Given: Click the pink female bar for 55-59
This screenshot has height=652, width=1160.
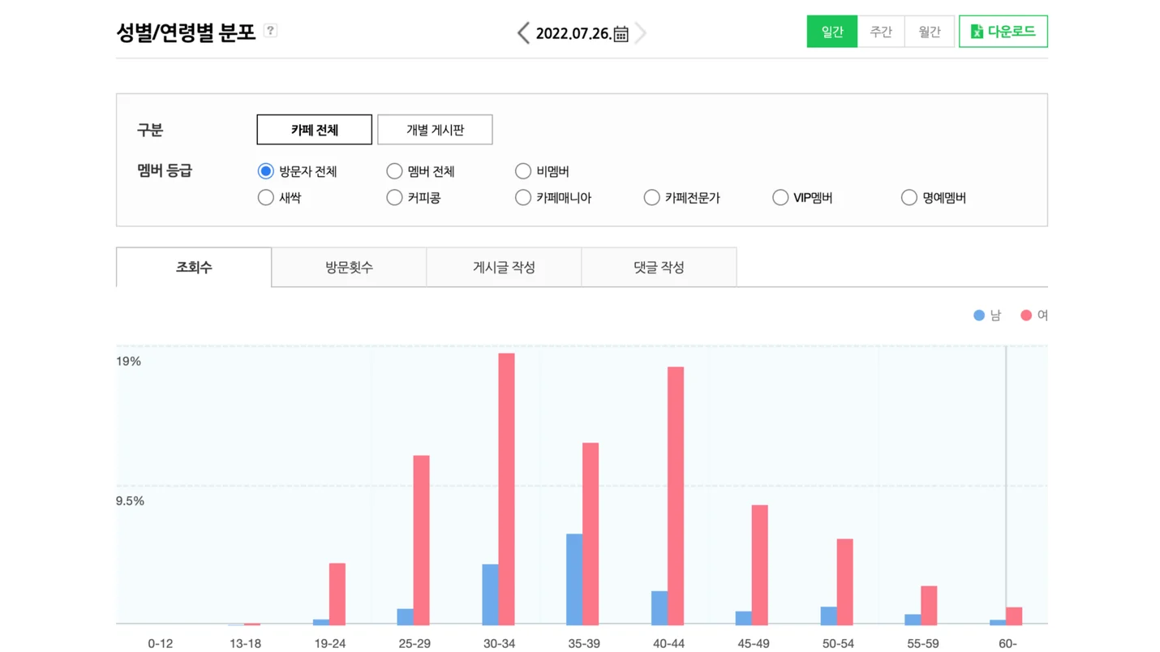Looking at the screenshot, I should click(930, 605).
